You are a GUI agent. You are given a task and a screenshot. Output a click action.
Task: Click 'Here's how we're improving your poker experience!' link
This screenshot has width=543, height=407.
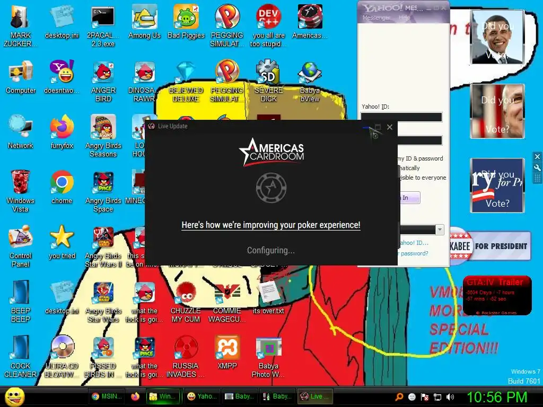pyautogui.click(x=271, y=225)
